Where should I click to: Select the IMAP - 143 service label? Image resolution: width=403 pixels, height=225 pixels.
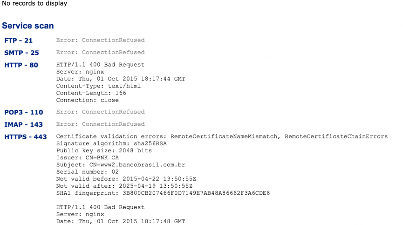(24, 124)
